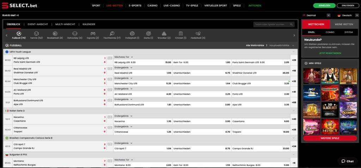361x168 pixels.
Task: Bet on Real Madrid U19 at 1.06
Action: (x=143, y=73)
